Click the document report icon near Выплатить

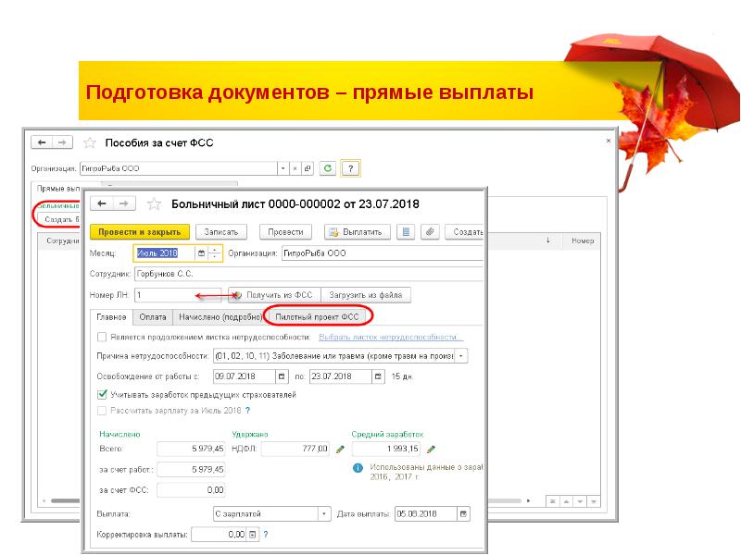pyautogui.click(x=404, y=231)
